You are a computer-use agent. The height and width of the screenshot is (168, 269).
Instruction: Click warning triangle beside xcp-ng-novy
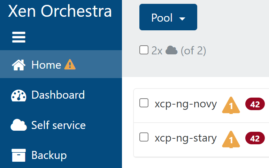click(231, 105)
